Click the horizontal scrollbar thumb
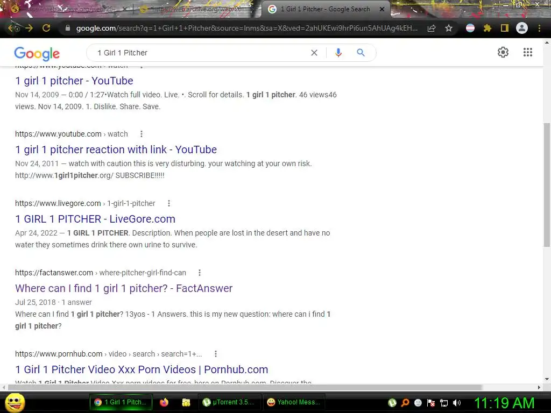Viewport: 551px width, 413px height. (x=245, y=387)
